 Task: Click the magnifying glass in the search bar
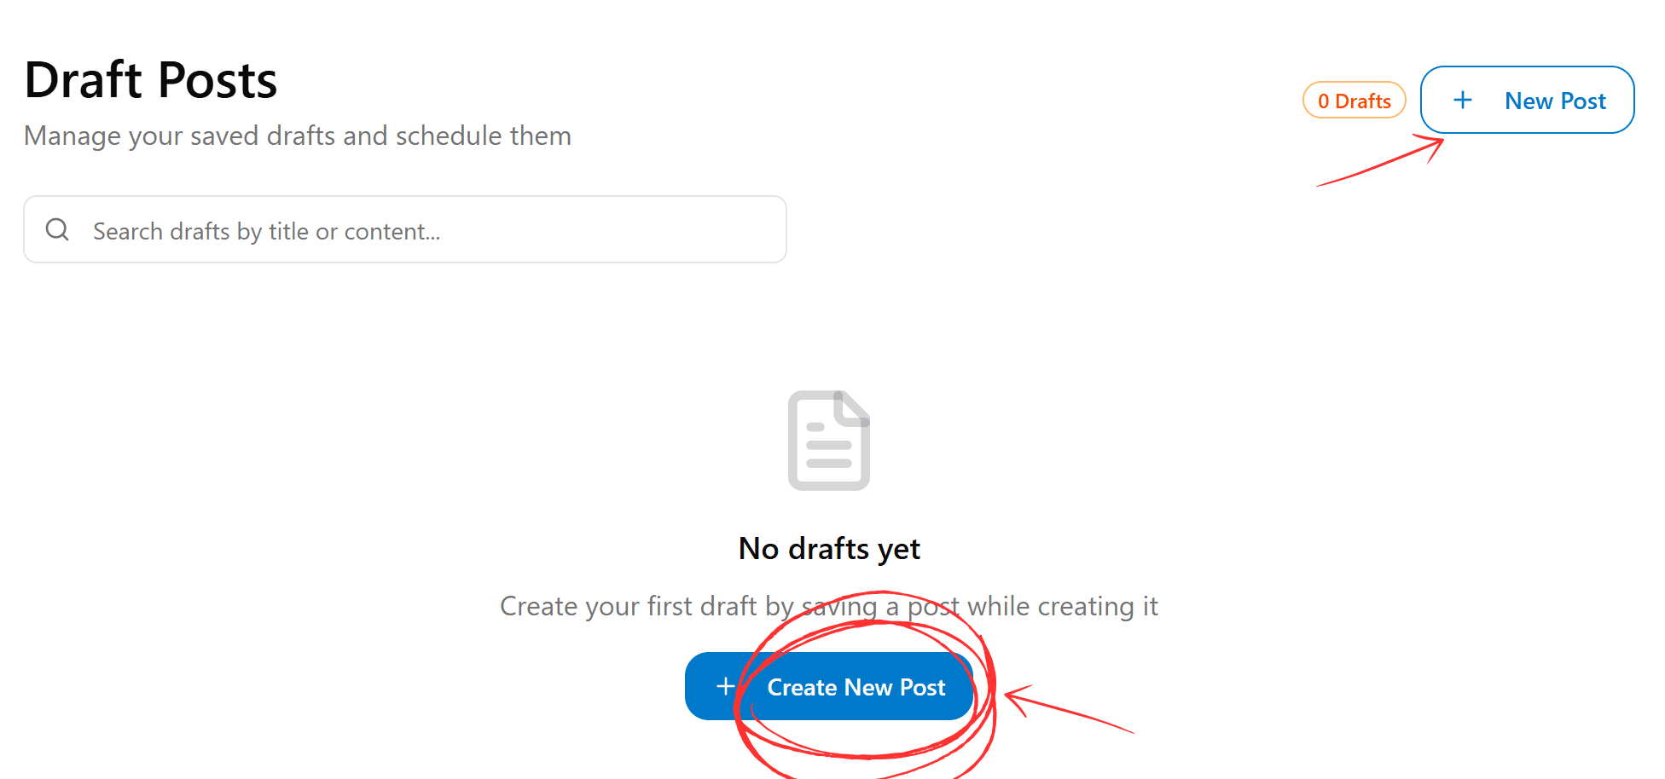[x=57, y=229]
